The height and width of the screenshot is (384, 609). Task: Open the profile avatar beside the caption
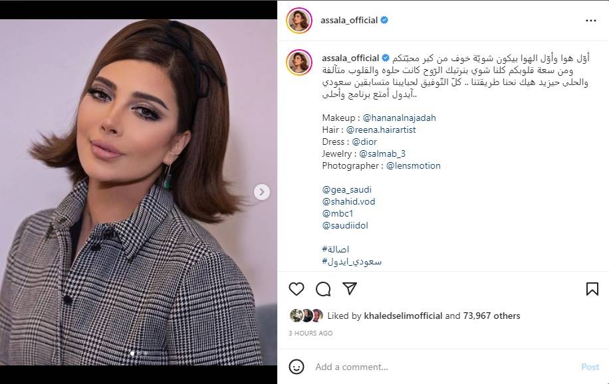click(x=299, y=62)
